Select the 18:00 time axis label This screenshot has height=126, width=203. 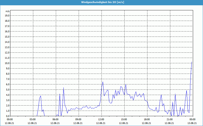pos(147,119)
